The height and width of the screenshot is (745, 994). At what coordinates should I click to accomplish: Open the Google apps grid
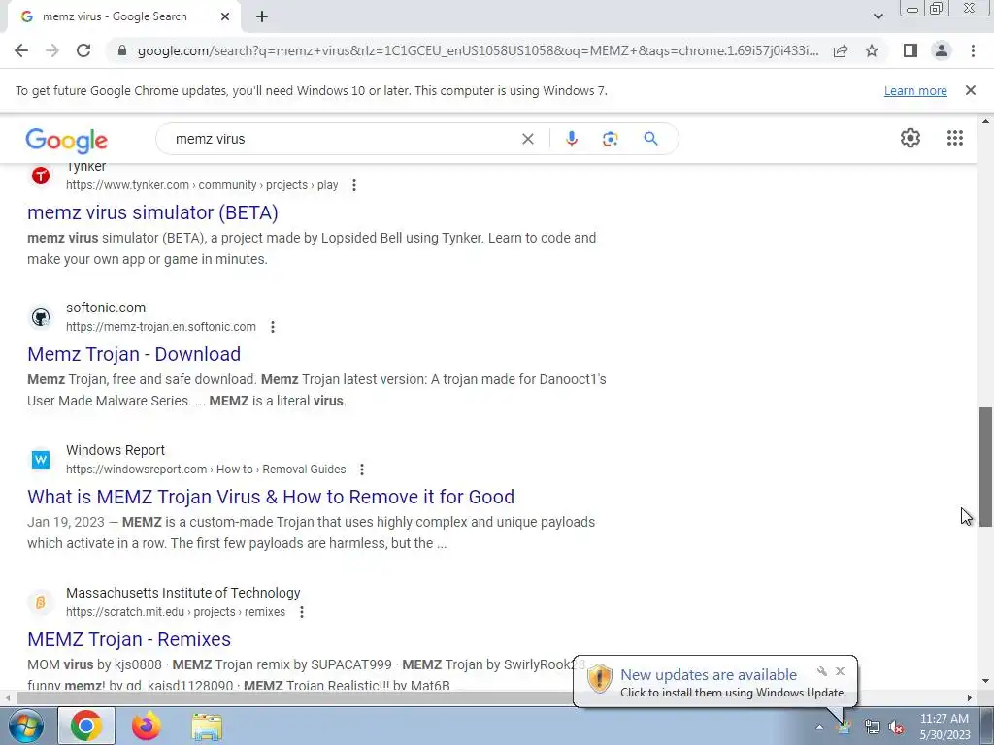click(955, 138)
